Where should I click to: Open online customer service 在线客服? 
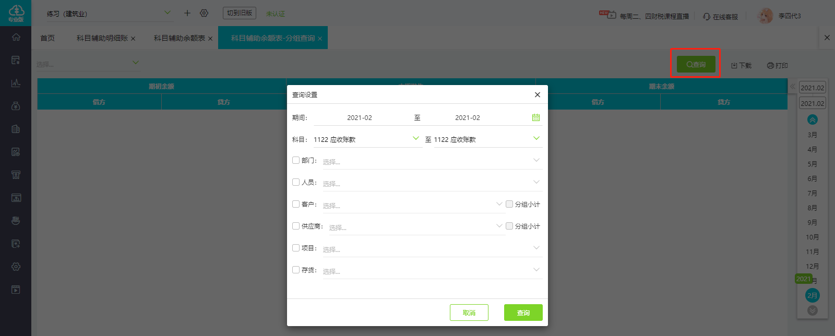pyautogui.click(x=720, y=17)
